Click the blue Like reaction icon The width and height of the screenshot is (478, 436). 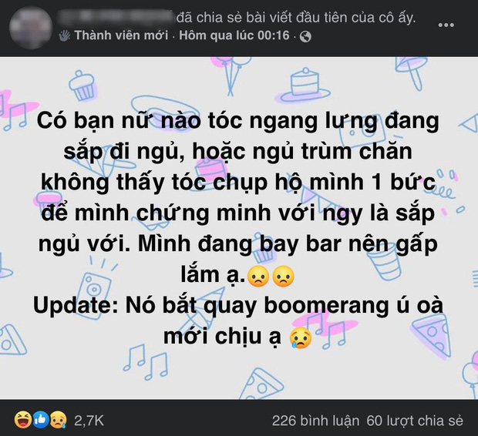point(41,420)
